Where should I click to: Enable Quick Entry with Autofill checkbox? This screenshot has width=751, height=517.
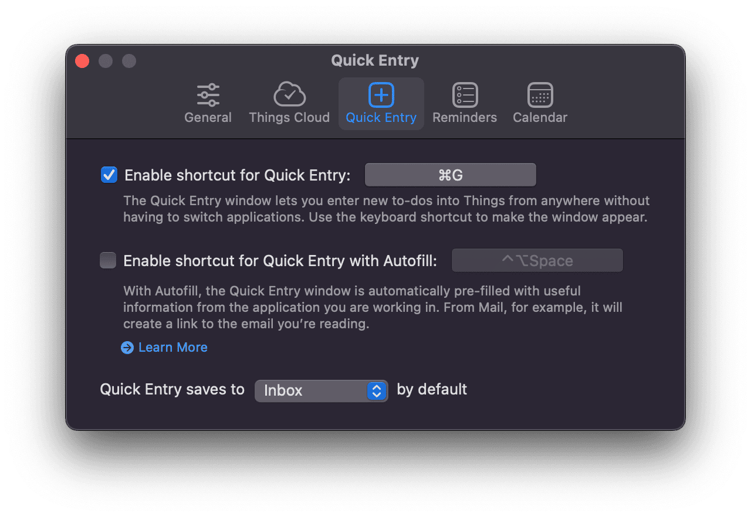point(108,260)
